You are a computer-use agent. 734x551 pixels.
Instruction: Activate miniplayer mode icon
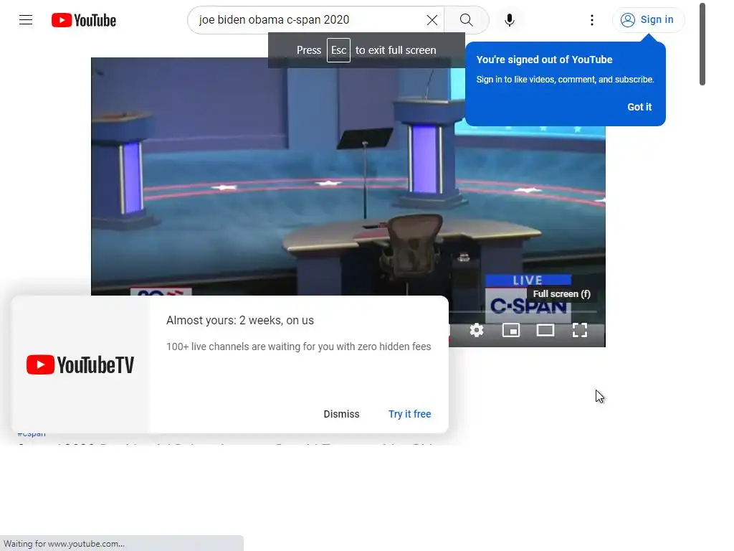tap(510, 330)
